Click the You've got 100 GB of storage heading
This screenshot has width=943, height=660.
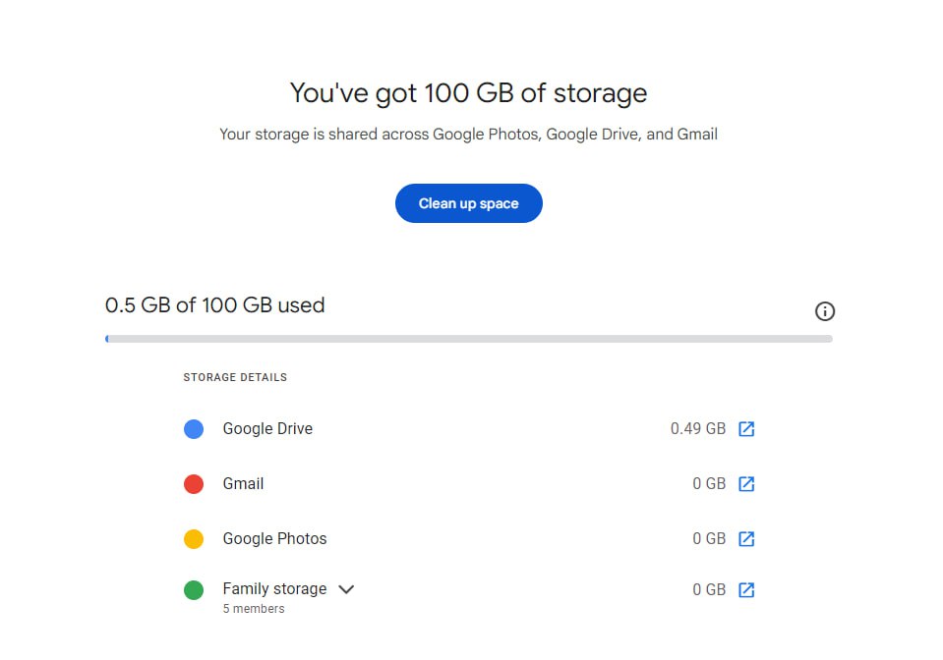click(468, 93)
